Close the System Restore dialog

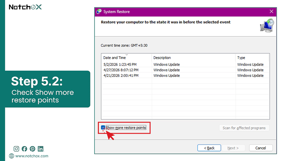tap(271, 11)
